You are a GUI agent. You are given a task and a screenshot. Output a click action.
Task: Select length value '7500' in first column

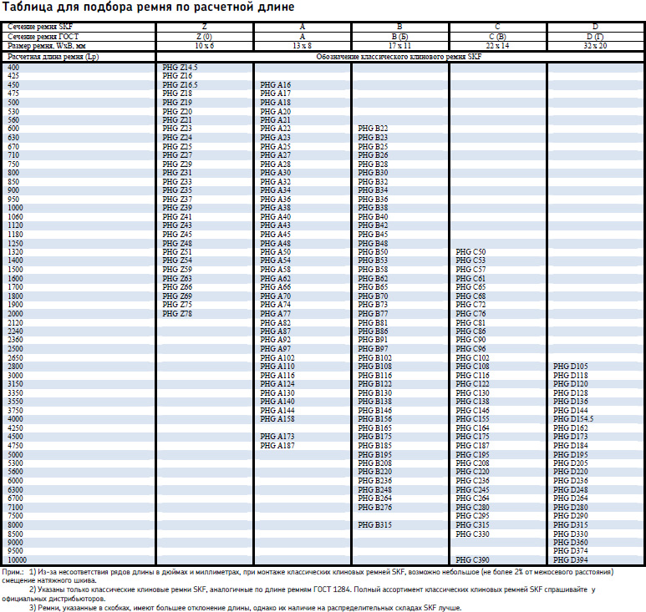[15, 516]
